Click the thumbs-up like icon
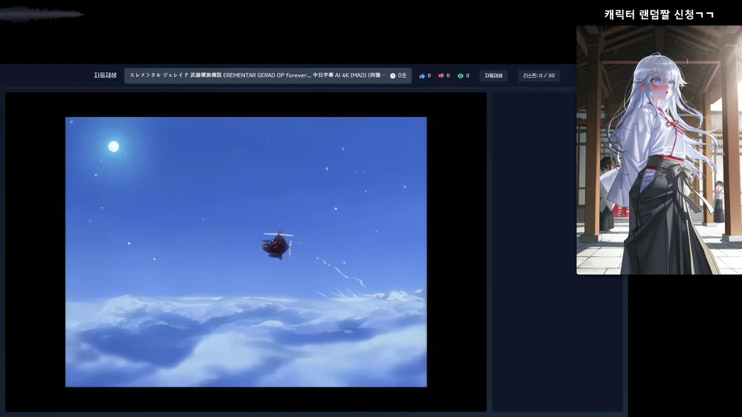 pyautogui.click(x=422, y=76)
